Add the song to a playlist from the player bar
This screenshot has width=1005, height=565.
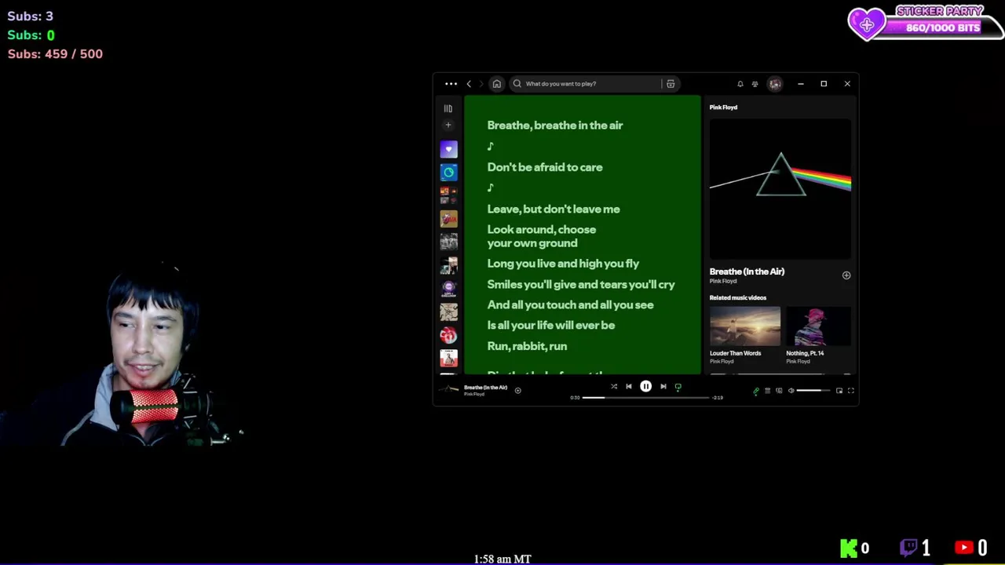[x=517, y=390]
